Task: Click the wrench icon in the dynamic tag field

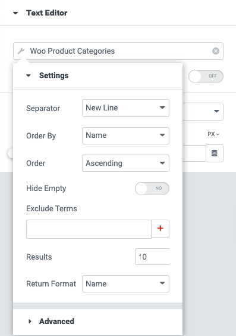Action: coord(21,51)
